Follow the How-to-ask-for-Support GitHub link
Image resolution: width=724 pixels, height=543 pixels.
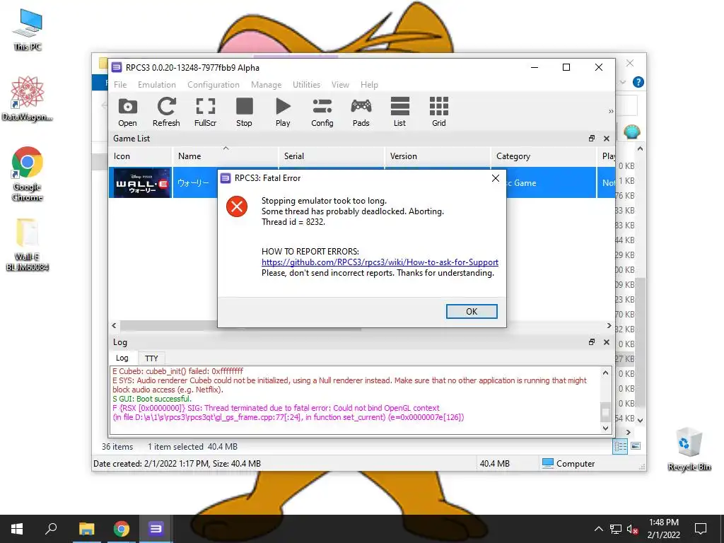click(380, 262)
